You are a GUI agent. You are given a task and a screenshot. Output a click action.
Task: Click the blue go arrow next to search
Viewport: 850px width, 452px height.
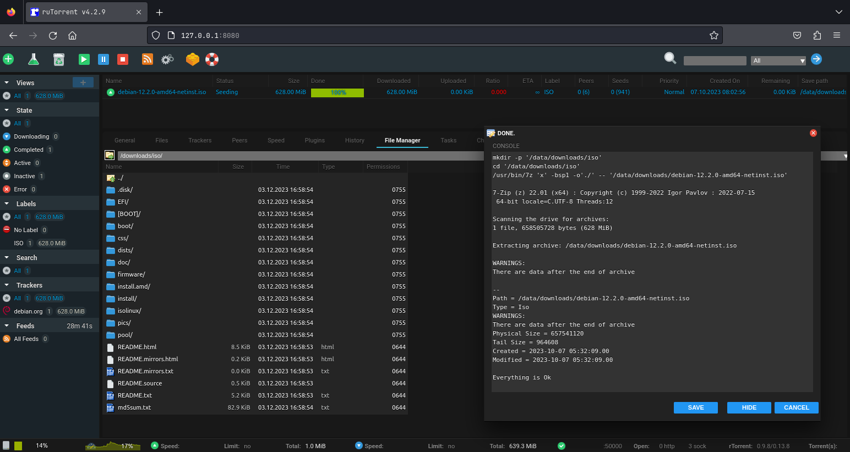(816, 59)
